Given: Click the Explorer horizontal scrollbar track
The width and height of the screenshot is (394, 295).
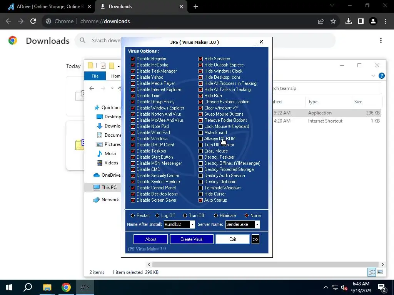Looking at the screenshot, I should tap(265, 264).
